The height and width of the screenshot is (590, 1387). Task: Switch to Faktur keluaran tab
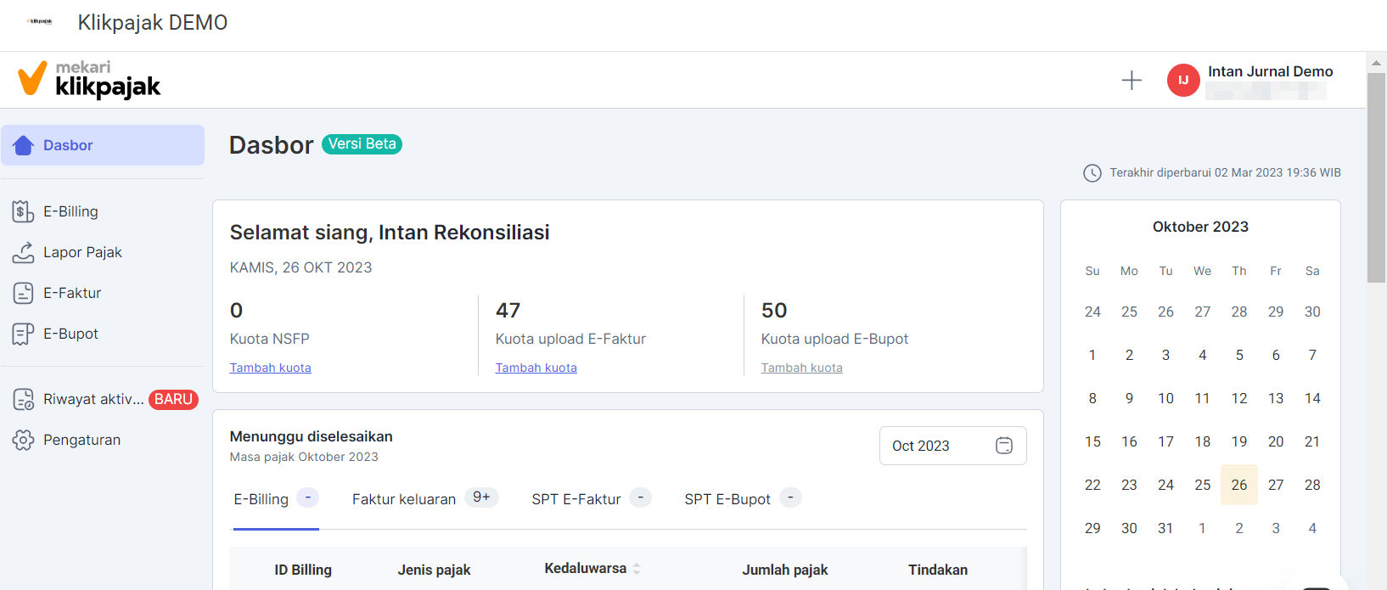click(404, 499)
